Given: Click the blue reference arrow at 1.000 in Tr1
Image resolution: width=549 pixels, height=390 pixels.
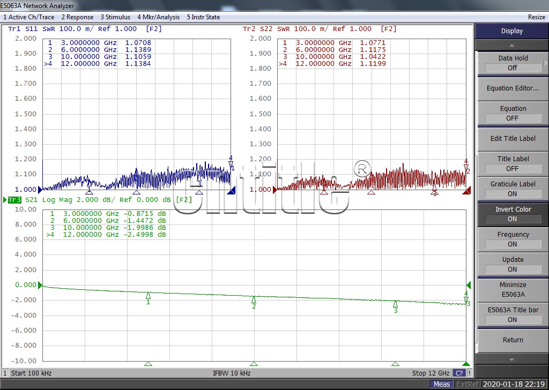Looking at the screenshot, I should pos(40,190).
